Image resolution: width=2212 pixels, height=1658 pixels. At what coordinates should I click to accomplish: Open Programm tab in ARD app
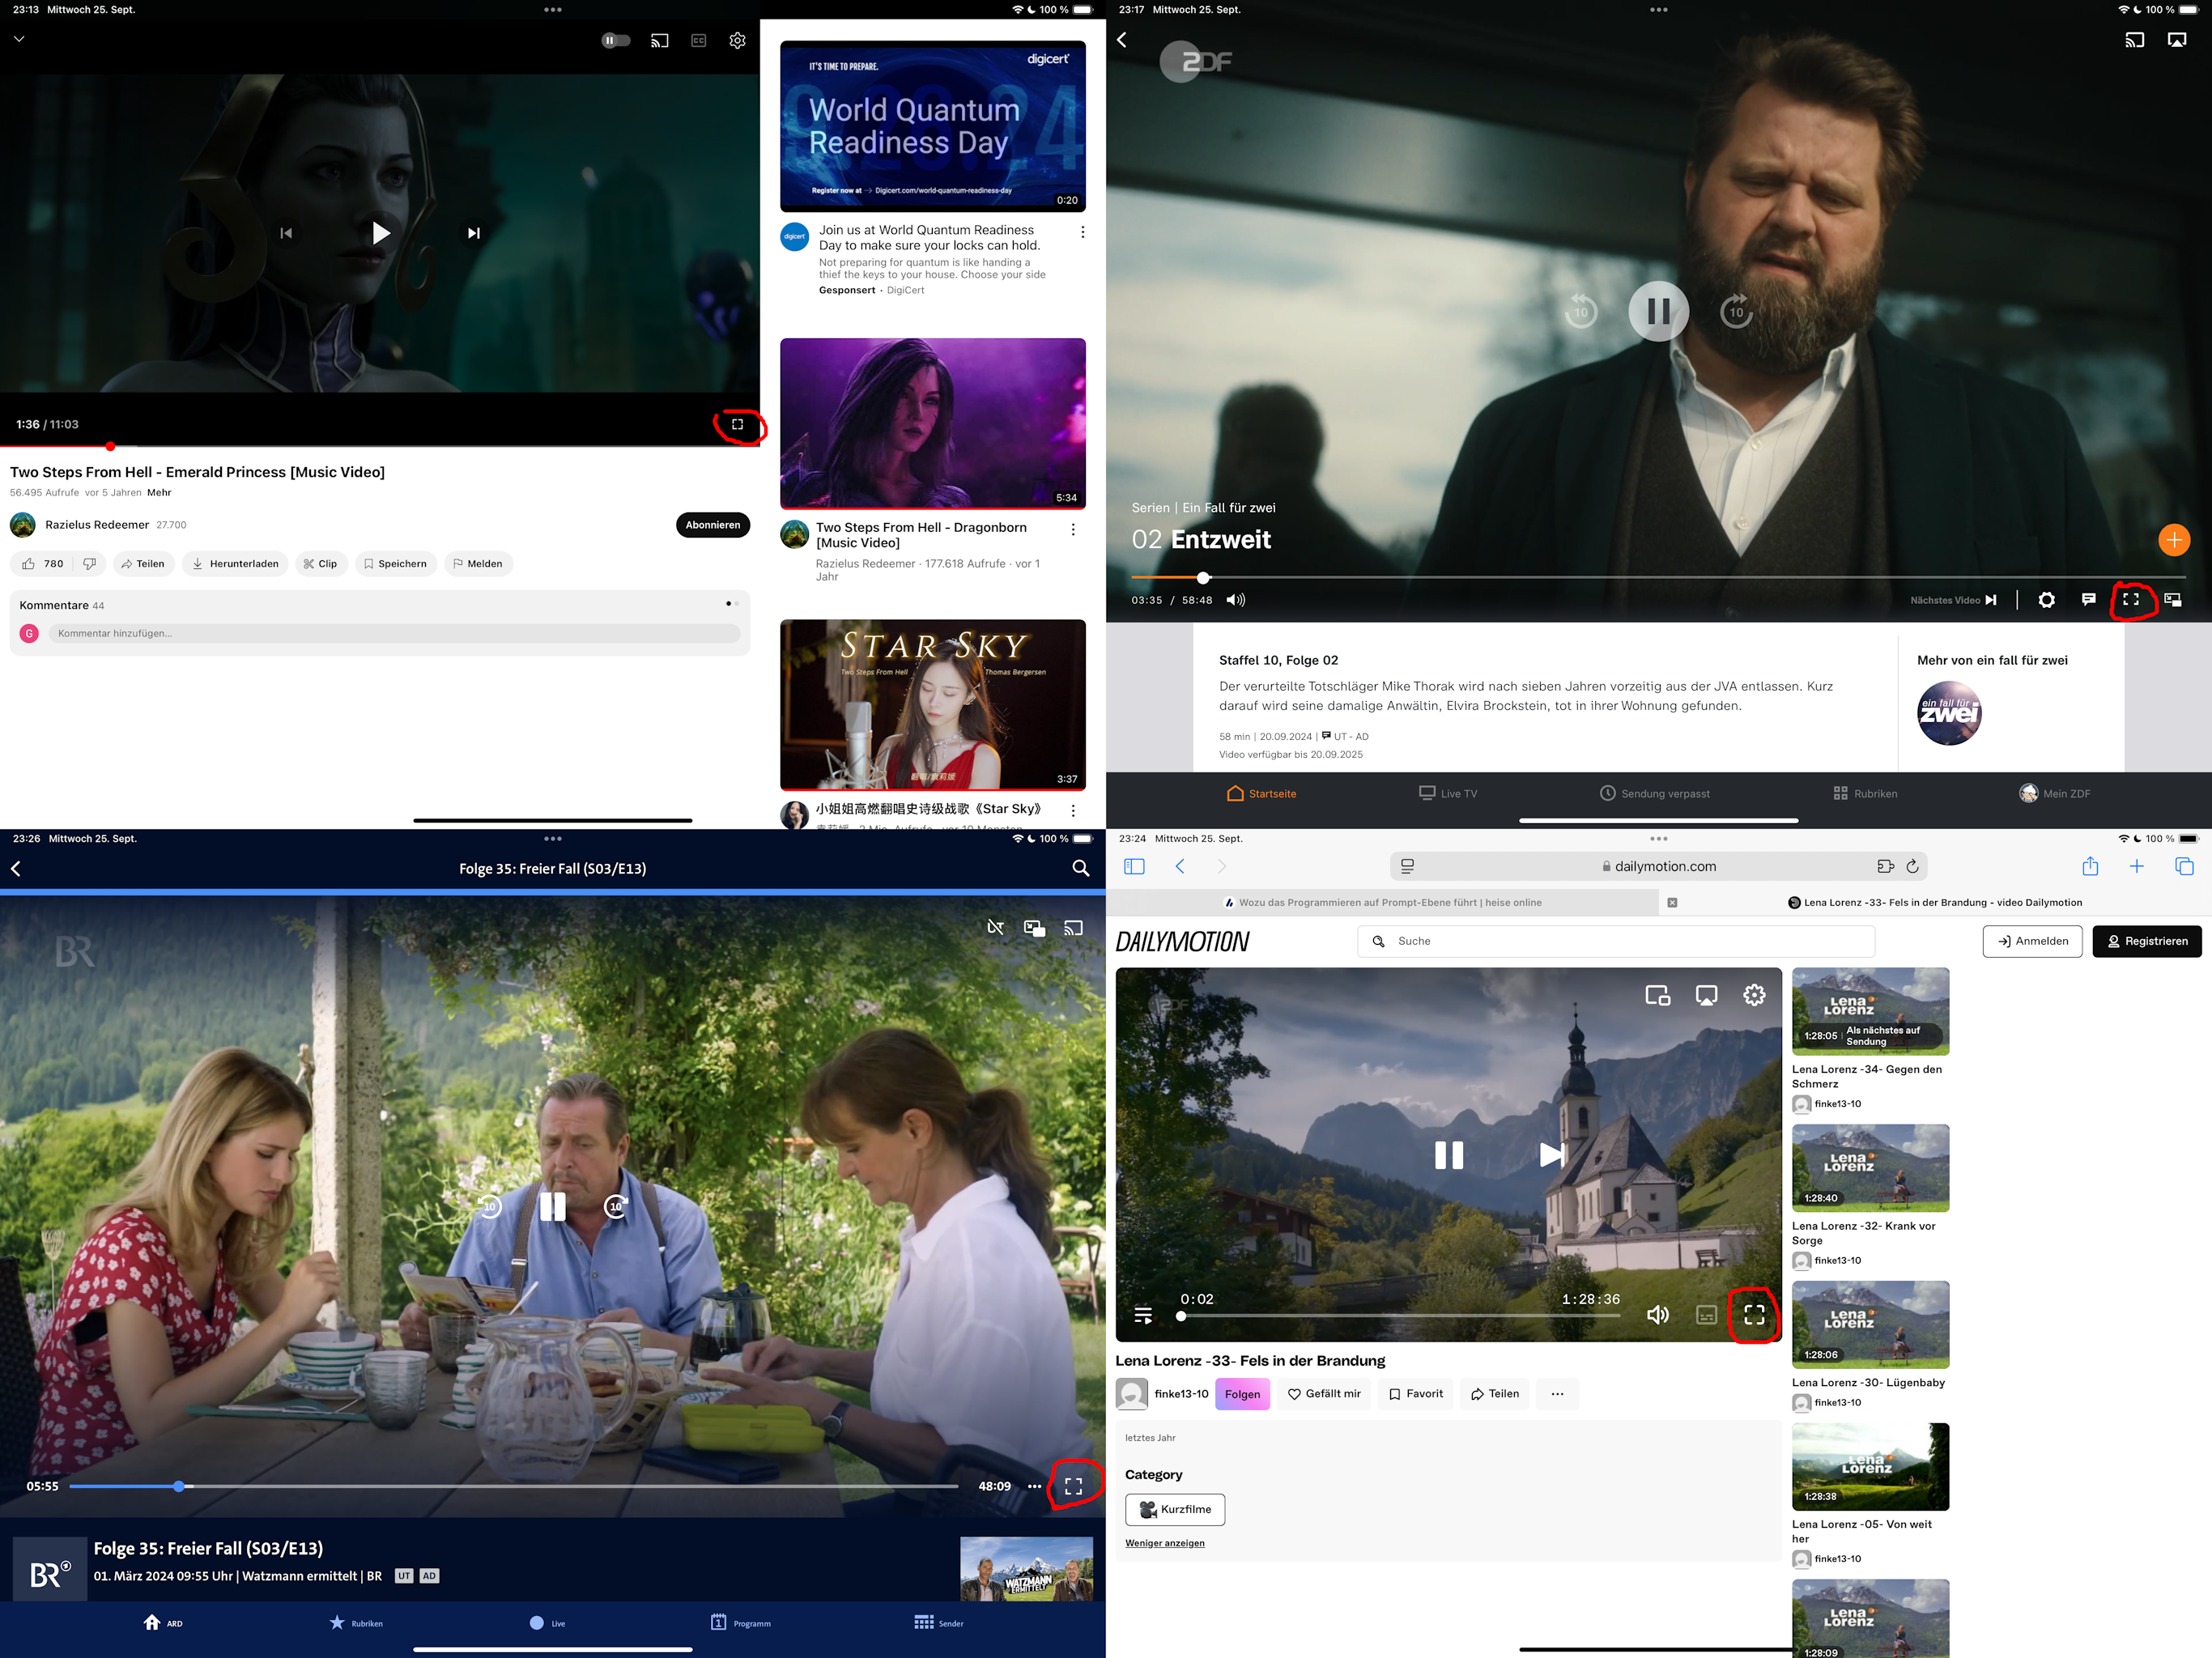pos(740,1623)
